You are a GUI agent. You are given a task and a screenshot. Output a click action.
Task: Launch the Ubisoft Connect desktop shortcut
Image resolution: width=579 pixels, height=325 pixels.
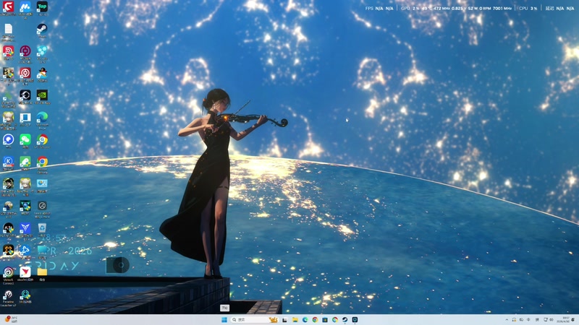pos(8,275)
